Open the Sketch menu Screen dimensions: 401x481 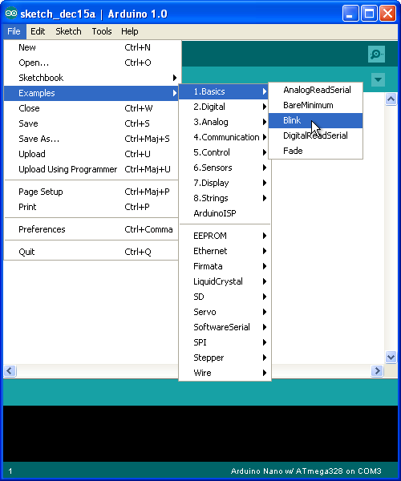(68, 31)
